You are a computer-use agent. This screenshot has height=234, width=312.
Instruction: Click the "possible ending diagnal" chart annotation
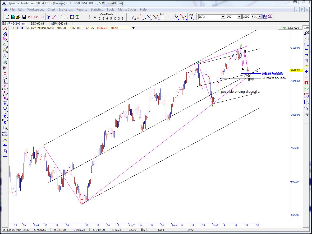(239, 91)
